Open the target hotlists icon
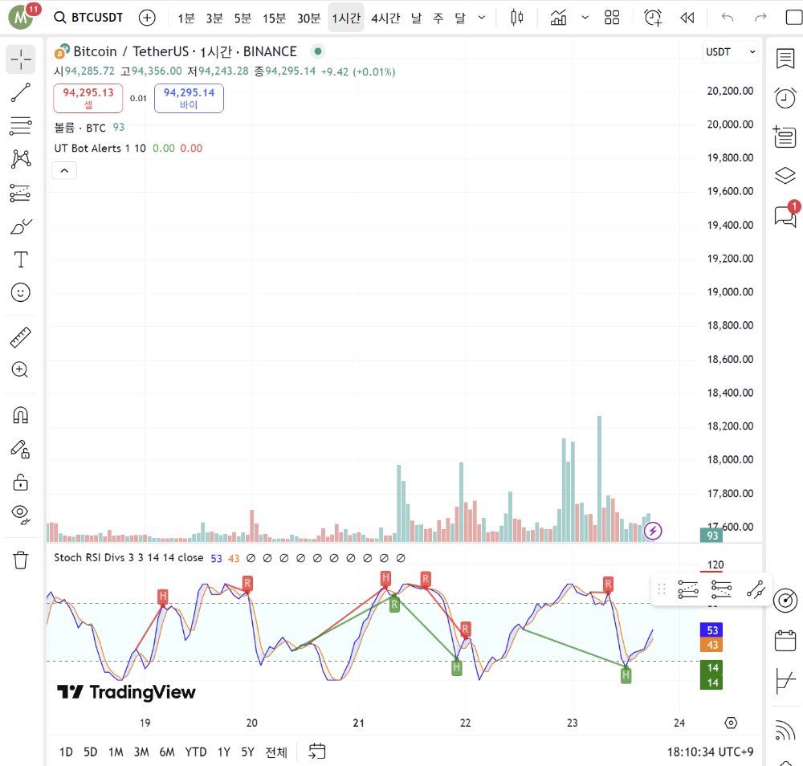This screenshot has width=803, height=766. click(x=785, y=601)
